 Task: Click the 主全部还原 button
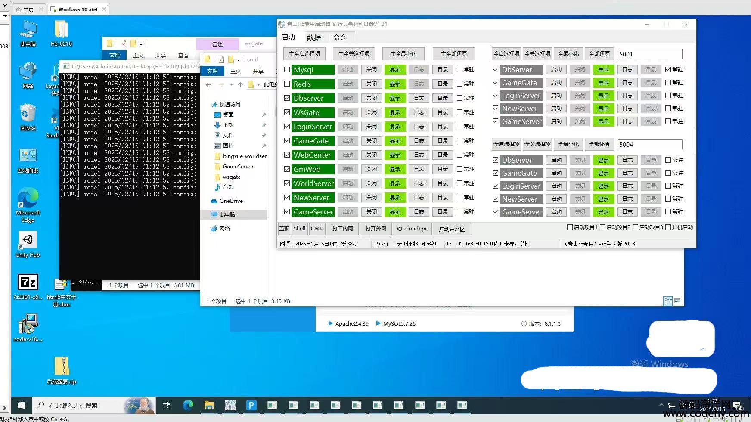tap(454, 54)
